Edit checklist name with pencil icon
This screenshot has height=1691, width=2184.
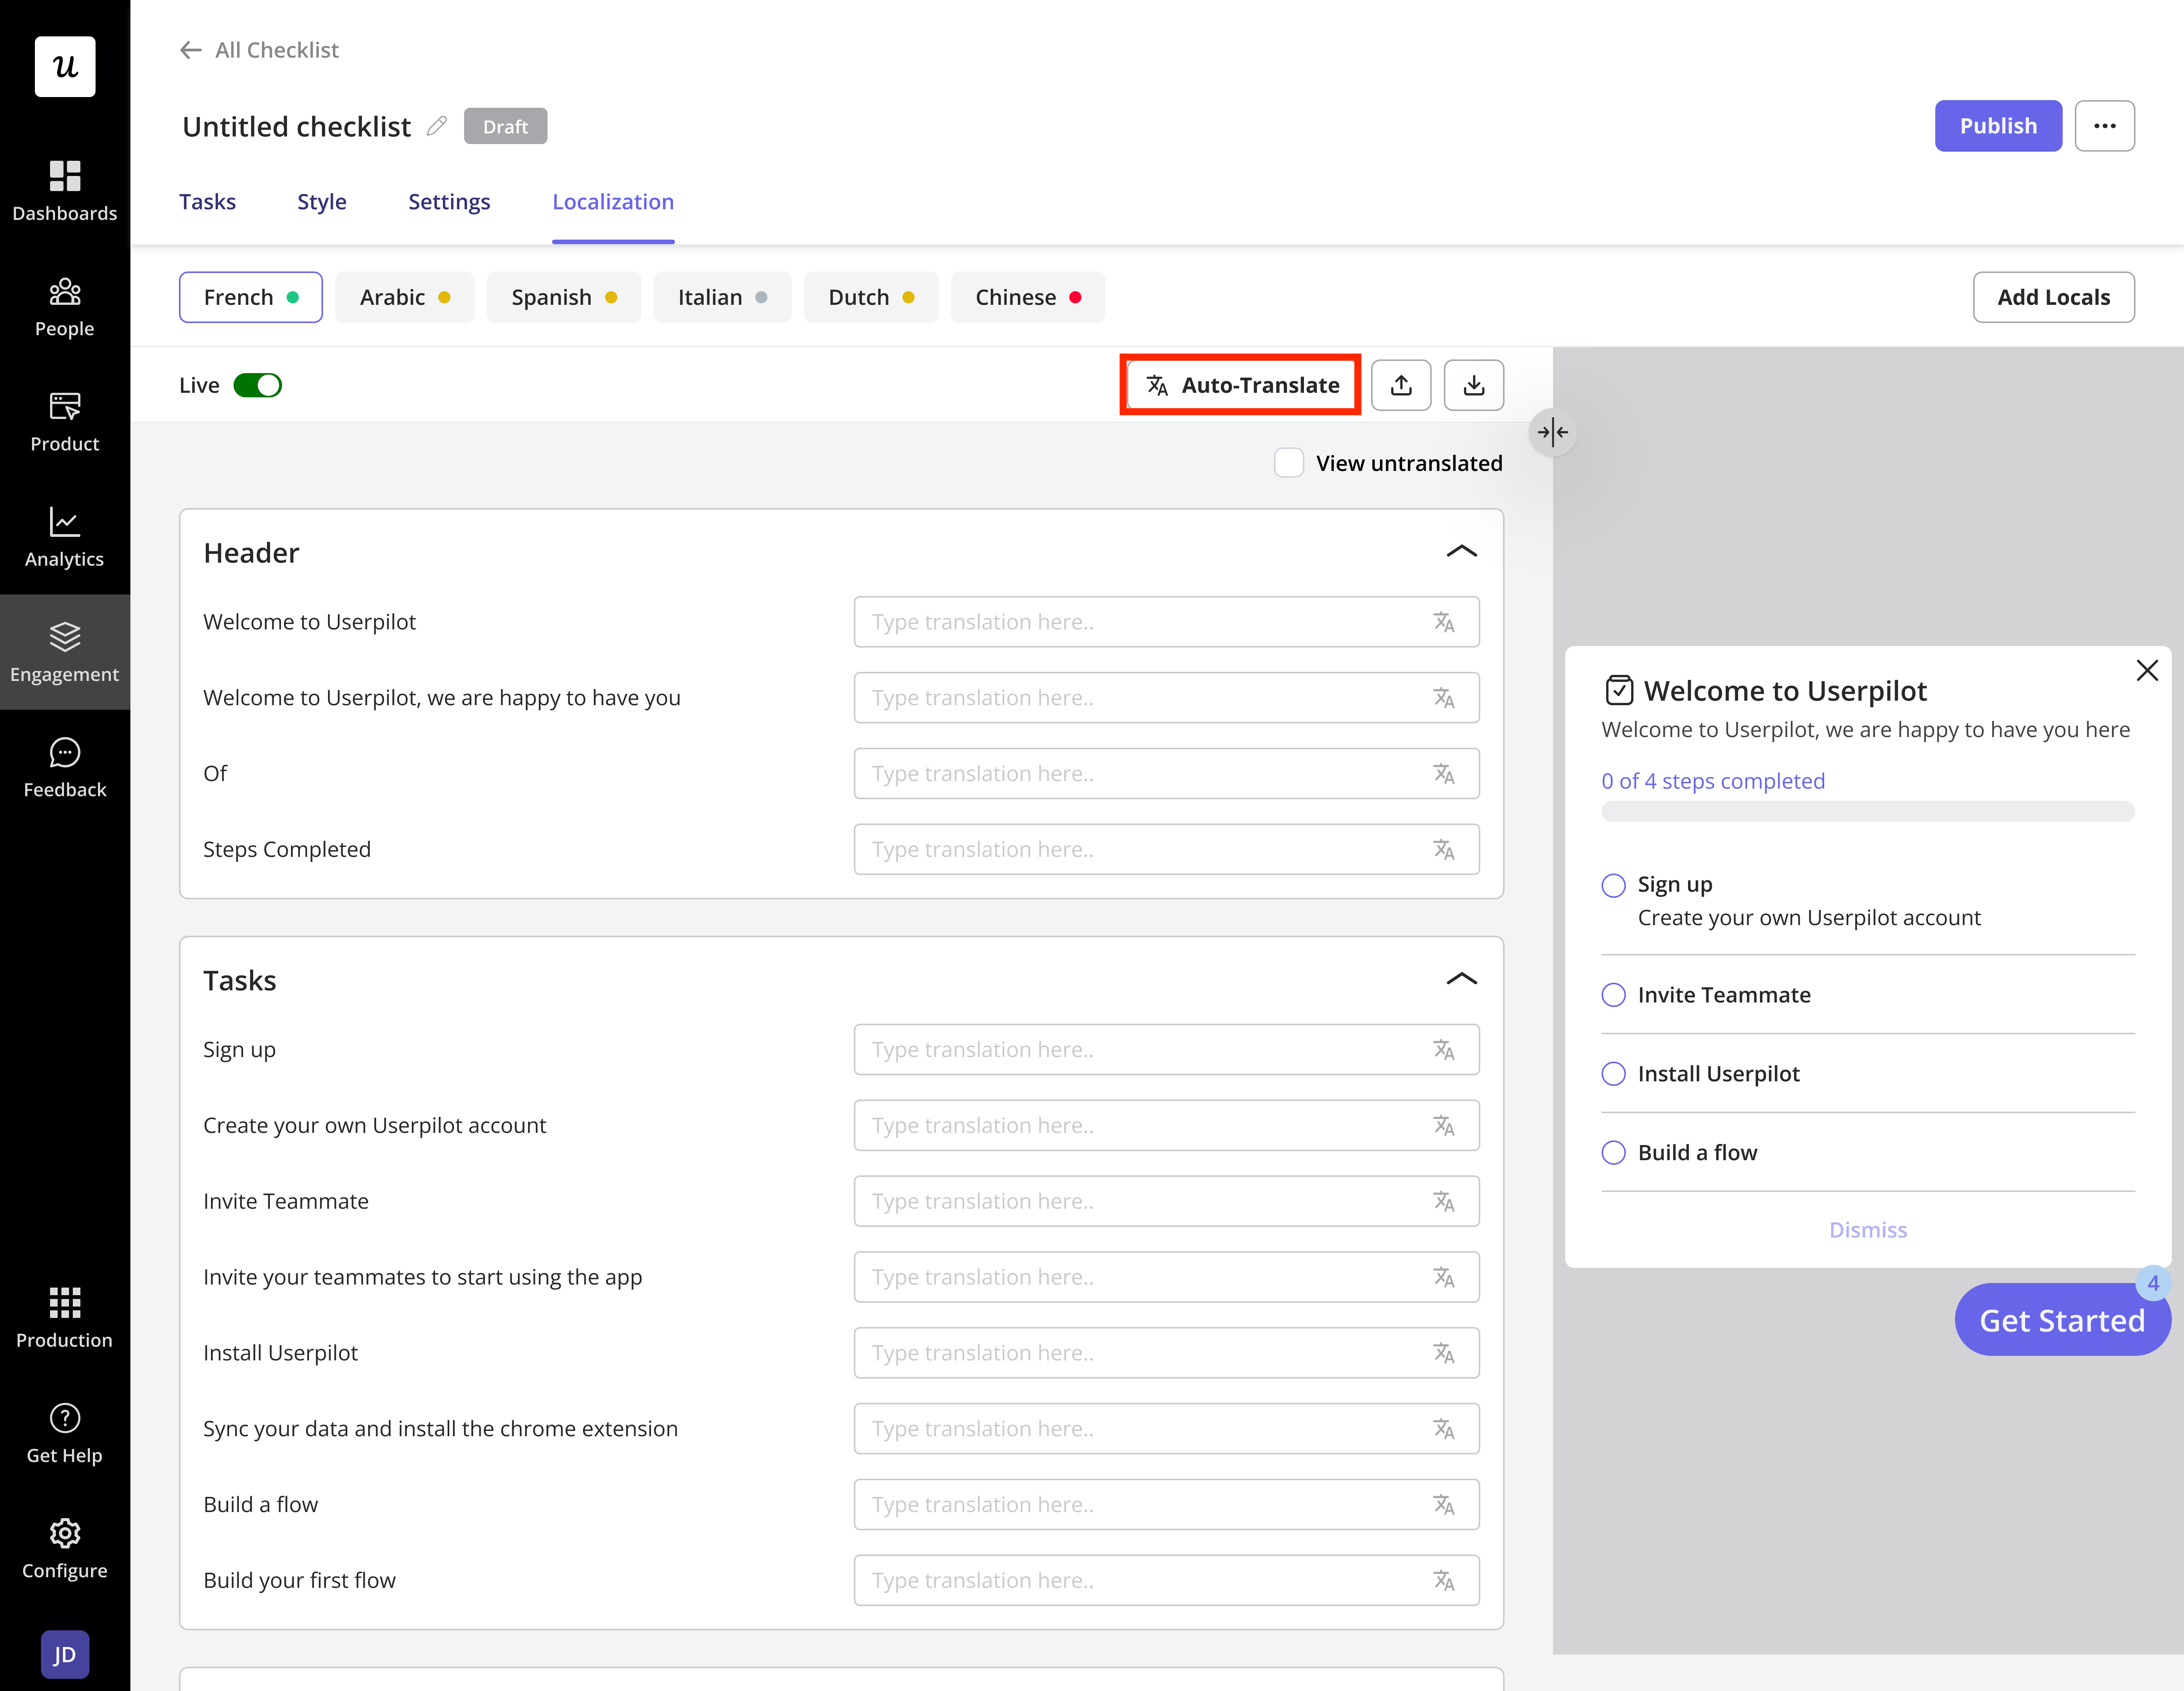[x=437, y=126]
